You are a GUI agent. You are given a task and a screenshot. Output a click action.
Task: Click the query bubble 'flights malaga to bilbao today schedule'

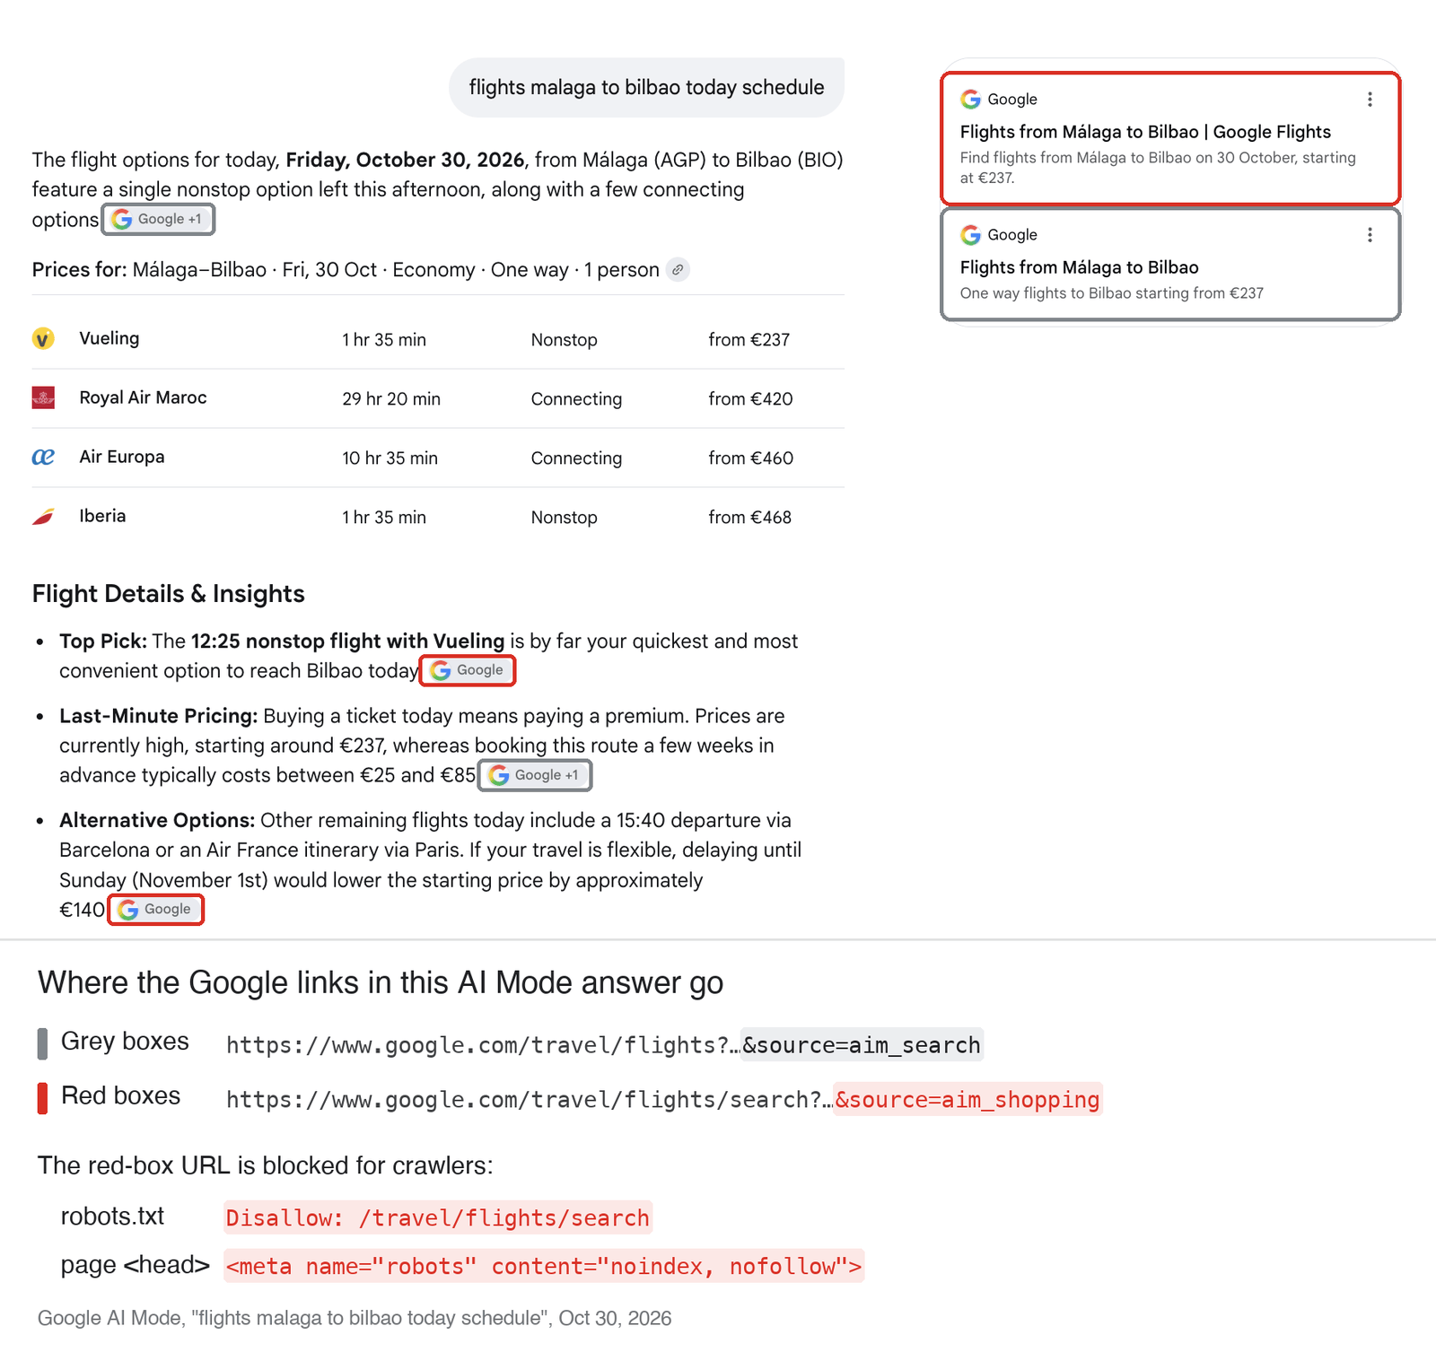[646, 87]
